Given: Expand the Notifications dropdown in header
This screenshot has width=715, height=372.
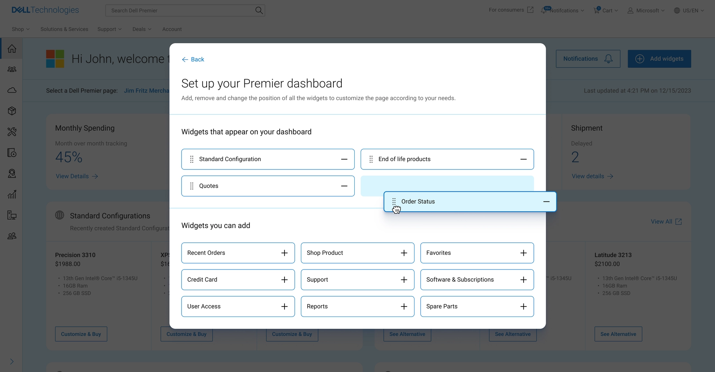Looking at the screenshot, I should [562, 10].
